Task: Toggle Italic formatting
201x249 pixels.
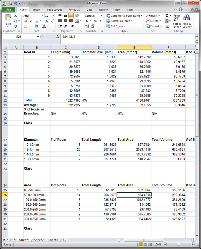Action: pyautogui.click(x=31, y=21)
